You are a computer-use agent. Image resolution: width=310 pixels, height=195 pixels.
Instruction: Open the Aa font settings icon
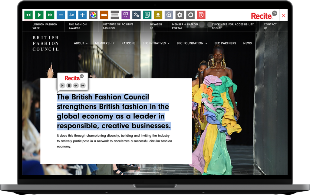tap(71, 15)
